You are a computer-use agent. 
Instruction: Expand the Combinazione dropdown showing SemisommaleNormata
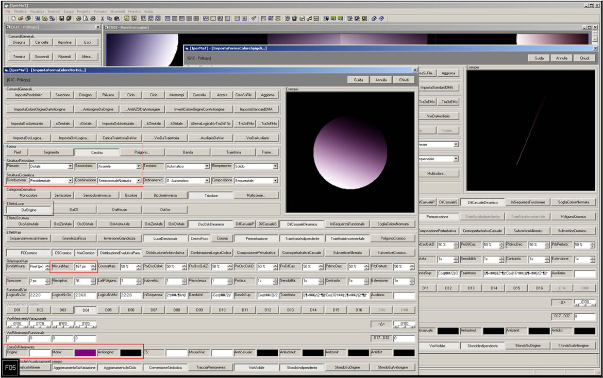click(x=139, y=181)
